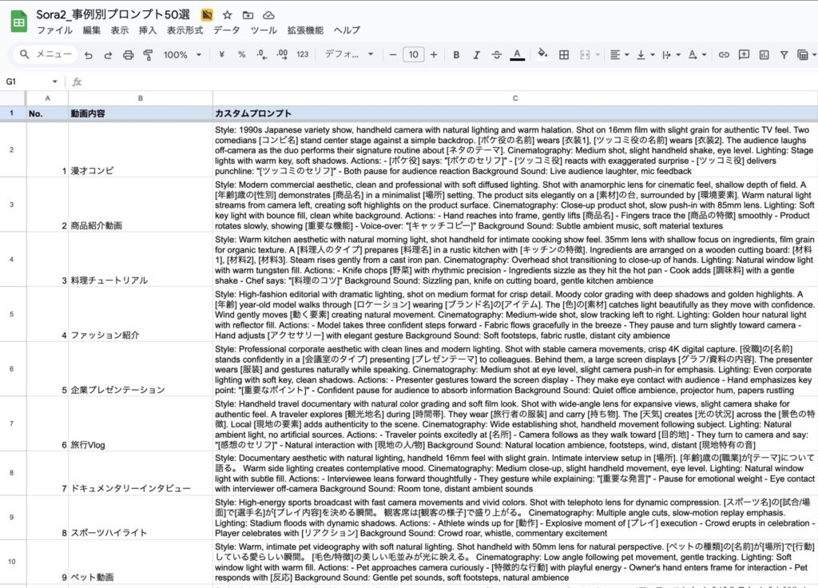The image size is (818, 588).
Task: Star this spreadsheet document
Action: coord(228,15)
